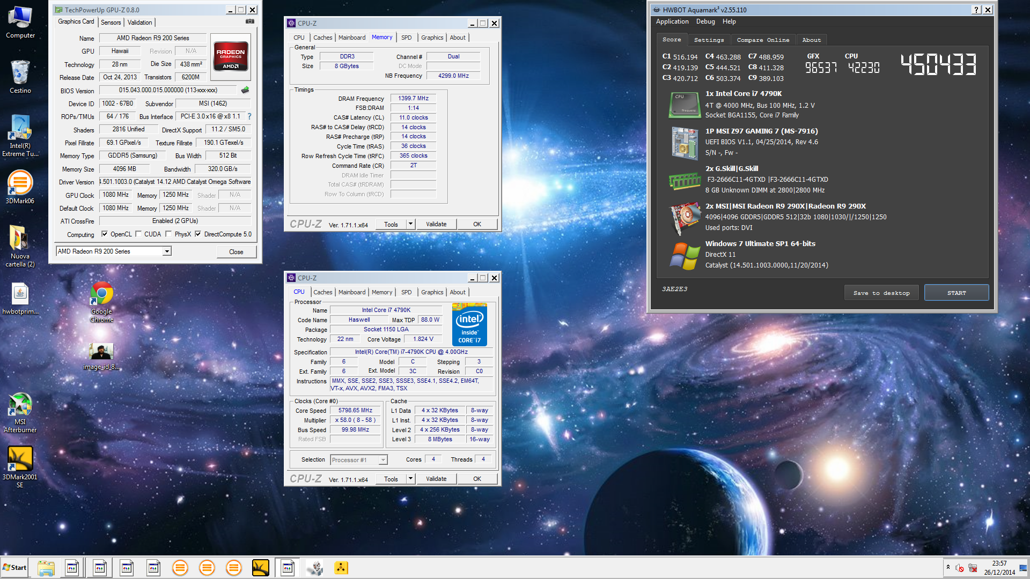Click the GPU-Z save BIOS chip icon
Viewport: 1030px width, 579px height.
(245, 90)
